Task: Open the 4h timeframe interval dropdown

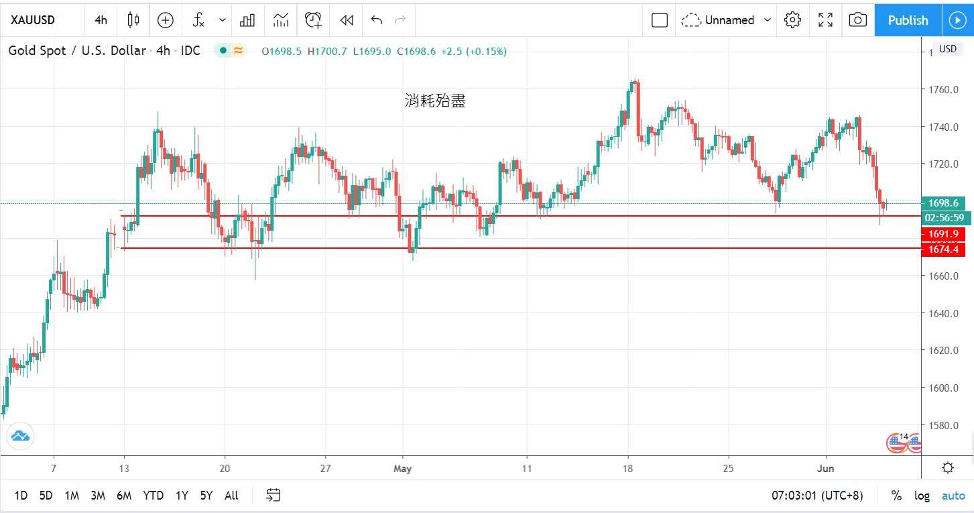Action: coord(101,20)
